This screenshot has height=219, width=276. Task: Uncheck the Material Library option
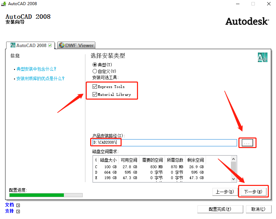(x=95, y=94)
